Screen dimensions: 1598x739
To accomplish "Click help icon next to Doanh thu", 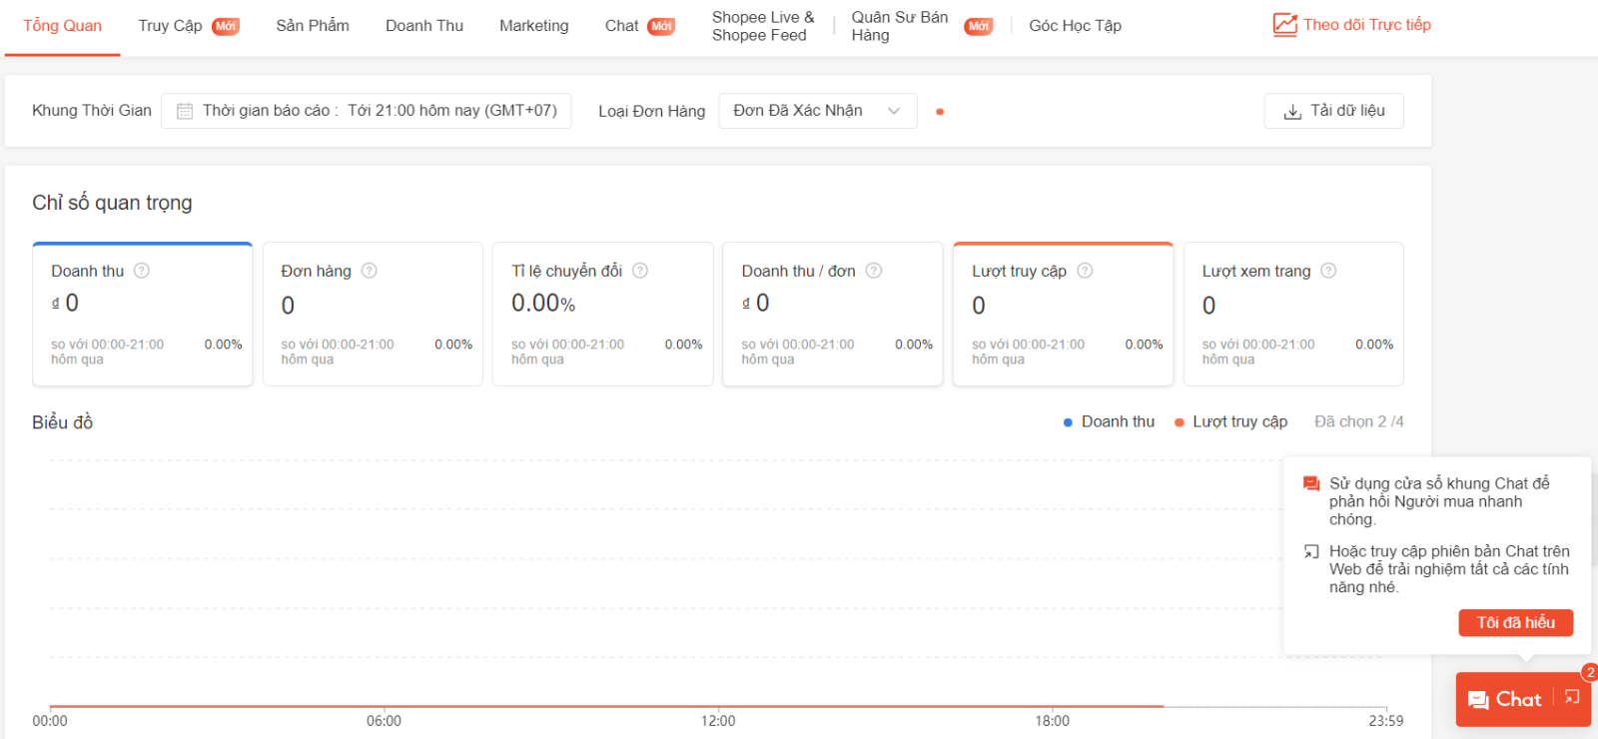I will [142, 271].
